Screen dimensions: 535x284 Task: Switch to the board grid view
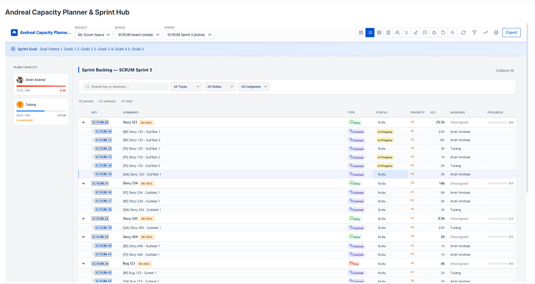click(x=360, y=32)
